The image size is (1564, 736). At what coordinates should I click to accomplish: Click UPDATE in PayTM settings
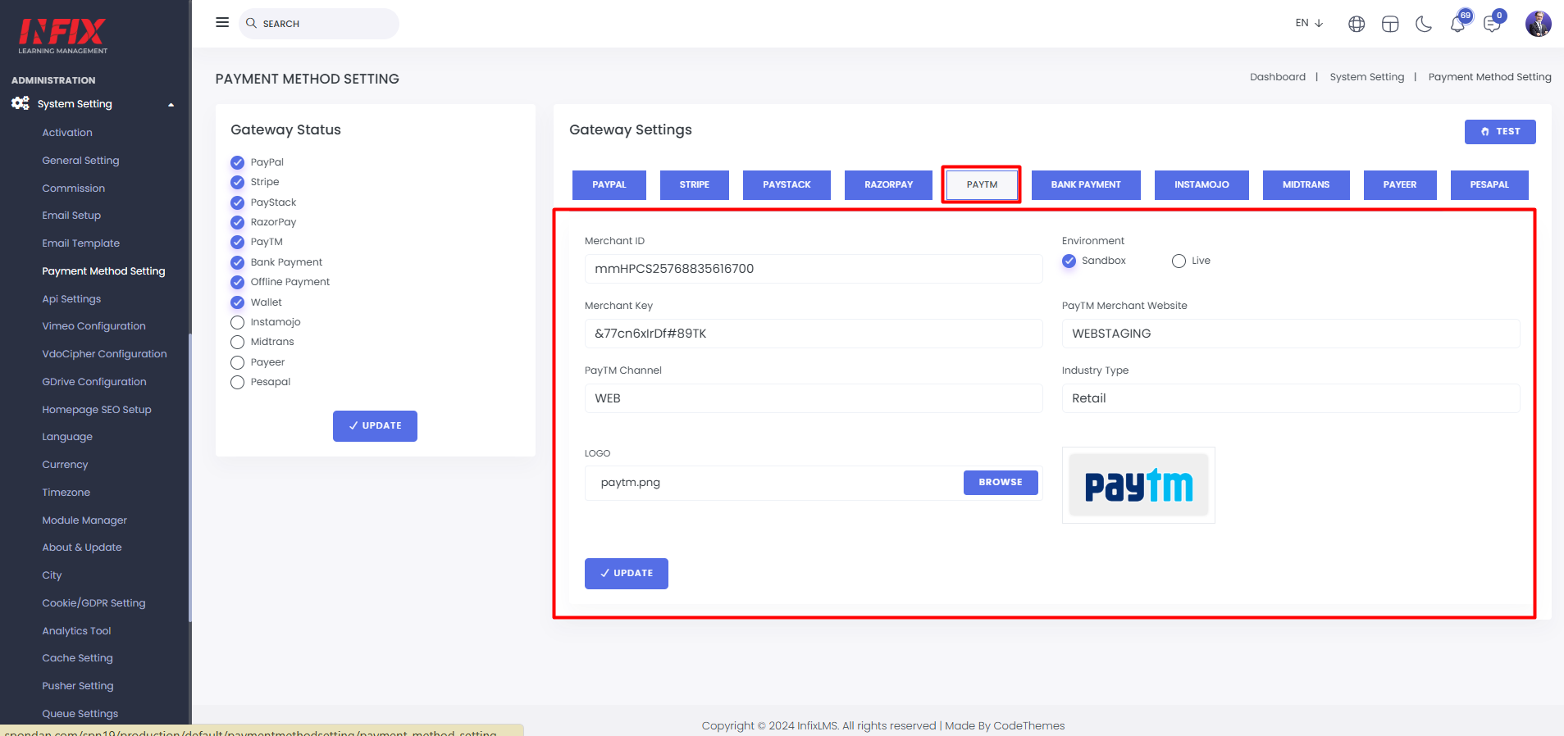(627, 574)
